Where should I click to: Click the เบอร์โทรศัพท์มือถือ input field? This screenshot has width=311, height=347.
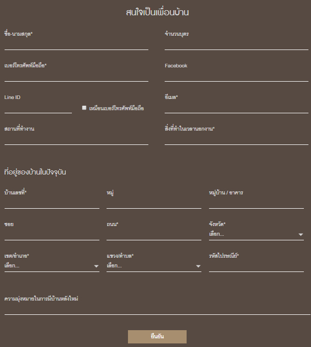[x=76, y=76]
